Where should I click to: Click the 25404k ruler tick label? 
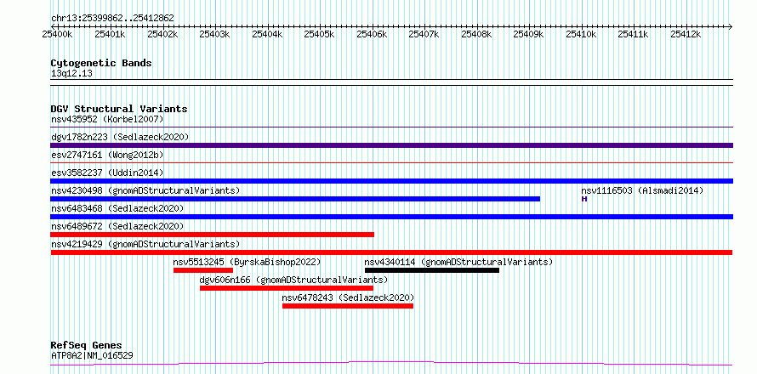coord(267,34)
